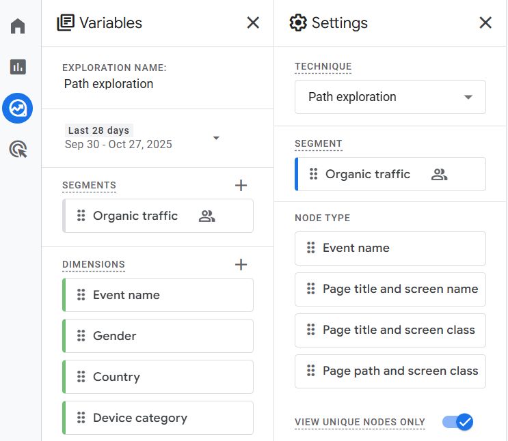Click the Gender dimension chip
The image size is (508, 441).
tap(157, 336)
